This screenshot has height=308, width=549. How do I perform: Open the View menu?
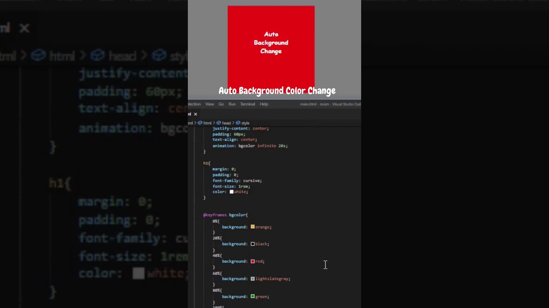[x=209, y=104]
